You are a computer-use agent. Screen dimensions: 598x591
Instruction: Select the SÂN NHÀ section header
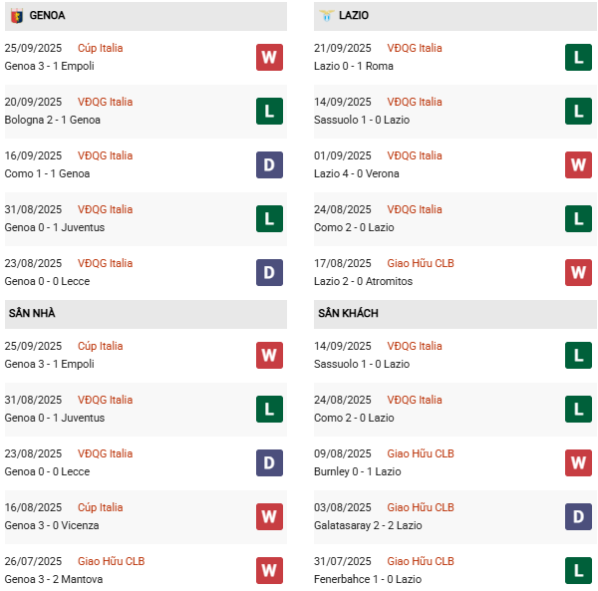pos(32,313)
